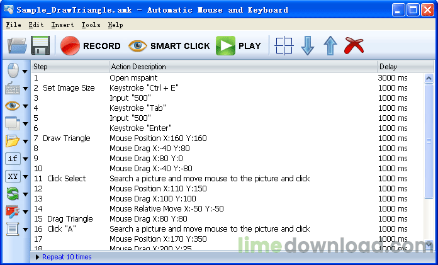The height and width of the screenshot is (265, 438).
Task: Open the Tools menu
Action: [x=91, y=25]
